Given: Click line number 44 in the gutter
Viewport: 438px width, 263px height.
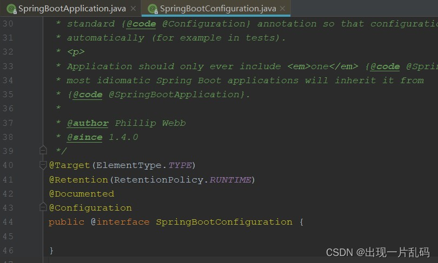Looking at the screenshot, I should pyautogui.click(x=8, y=222).
